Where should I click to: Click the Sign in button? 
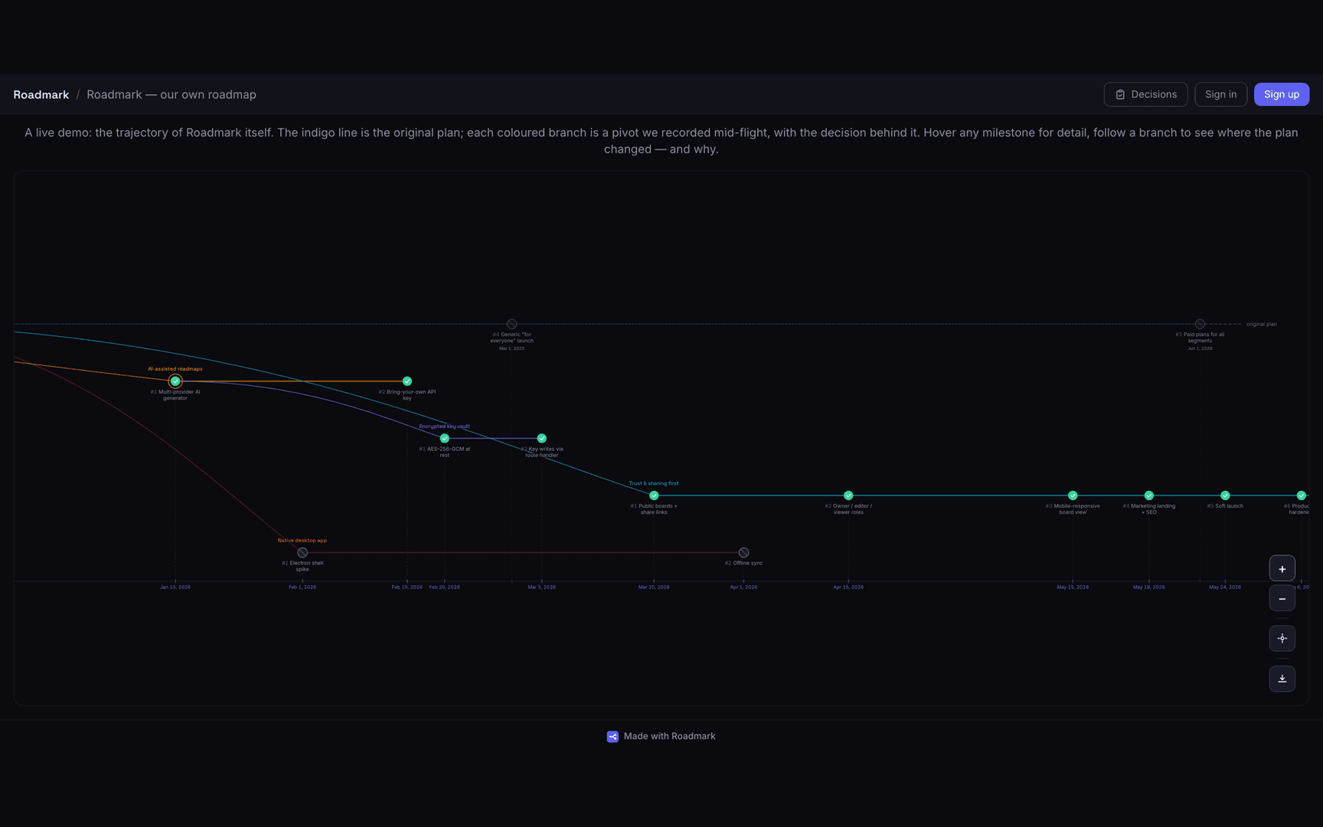[x=1220, y=94]
